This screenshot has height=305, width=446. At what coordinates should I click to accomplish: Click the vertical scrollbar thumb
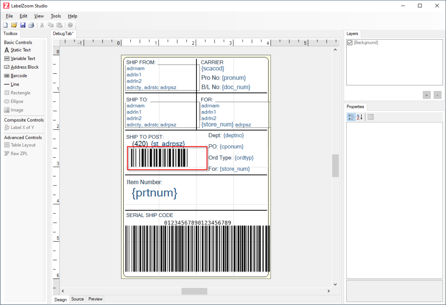(x=335, y=166)
